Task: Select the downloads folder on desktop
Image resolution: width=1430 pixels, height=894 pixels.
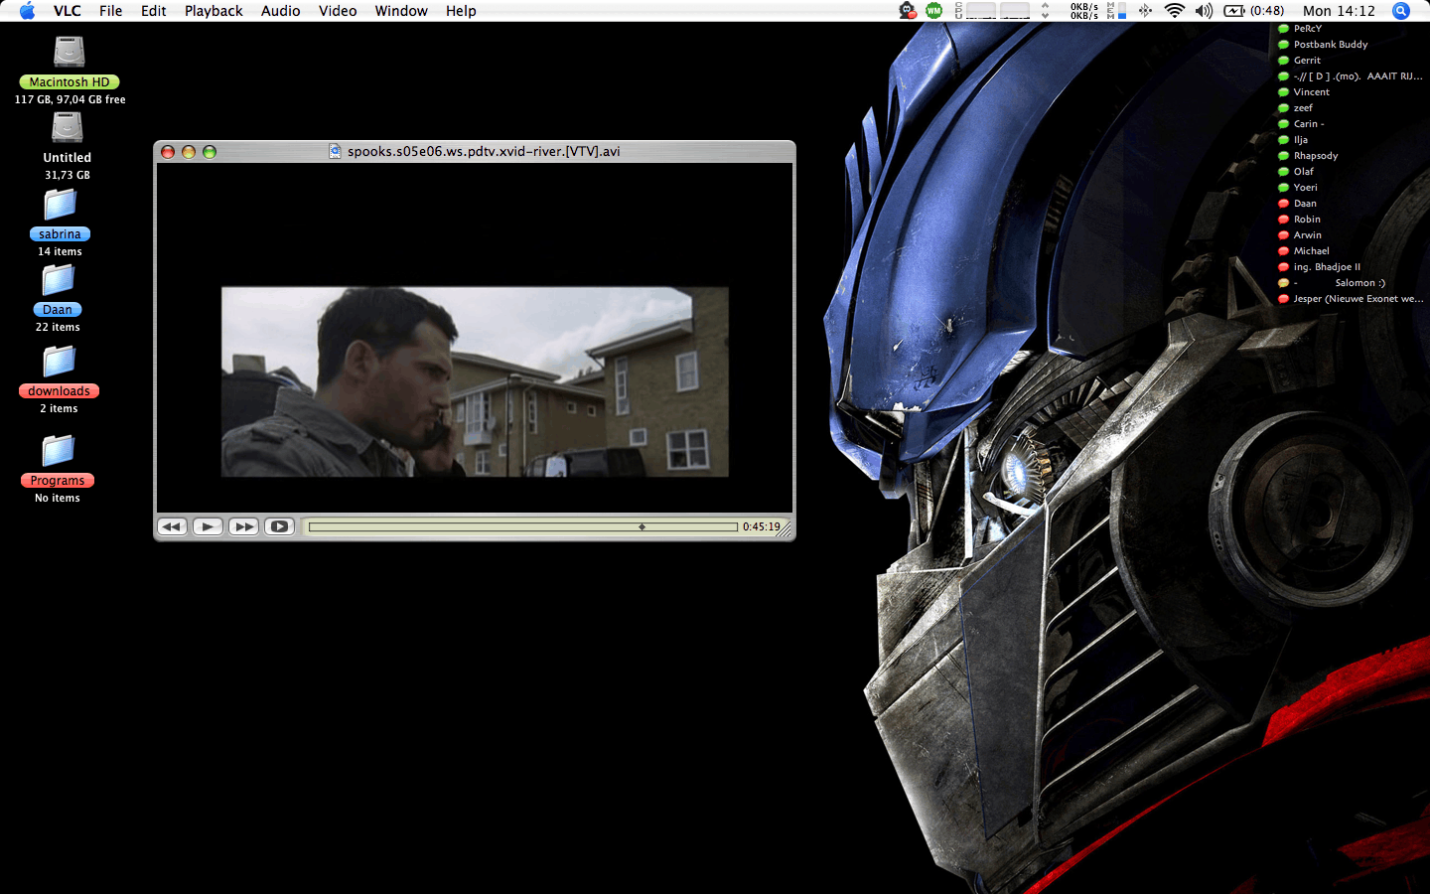Action: tap(59, 363)
